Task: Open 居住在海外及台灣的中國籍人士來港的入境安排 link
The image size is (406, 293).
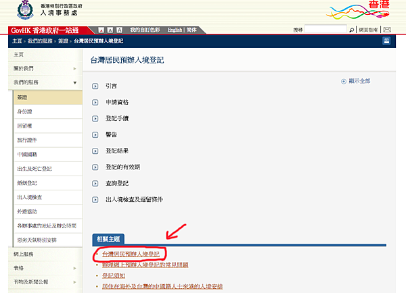Action: pyautogui.click(x=162, y=286)
